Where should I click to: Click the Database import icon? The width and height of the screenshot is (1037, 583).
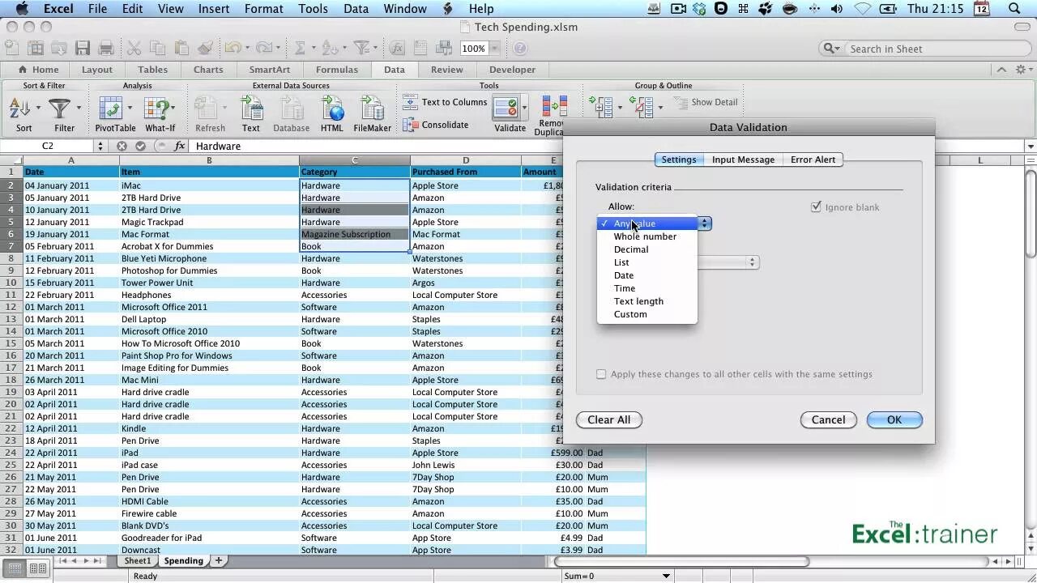coord(291,108)
